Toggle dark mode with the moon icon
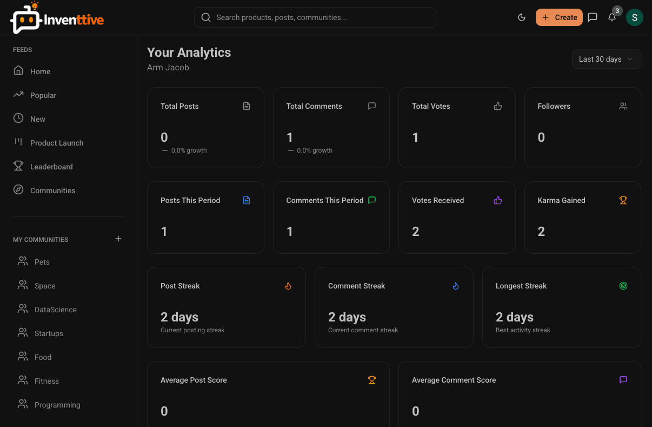Image resolution: width=652 pixels, height=427 pixels. tap(522, 17)
